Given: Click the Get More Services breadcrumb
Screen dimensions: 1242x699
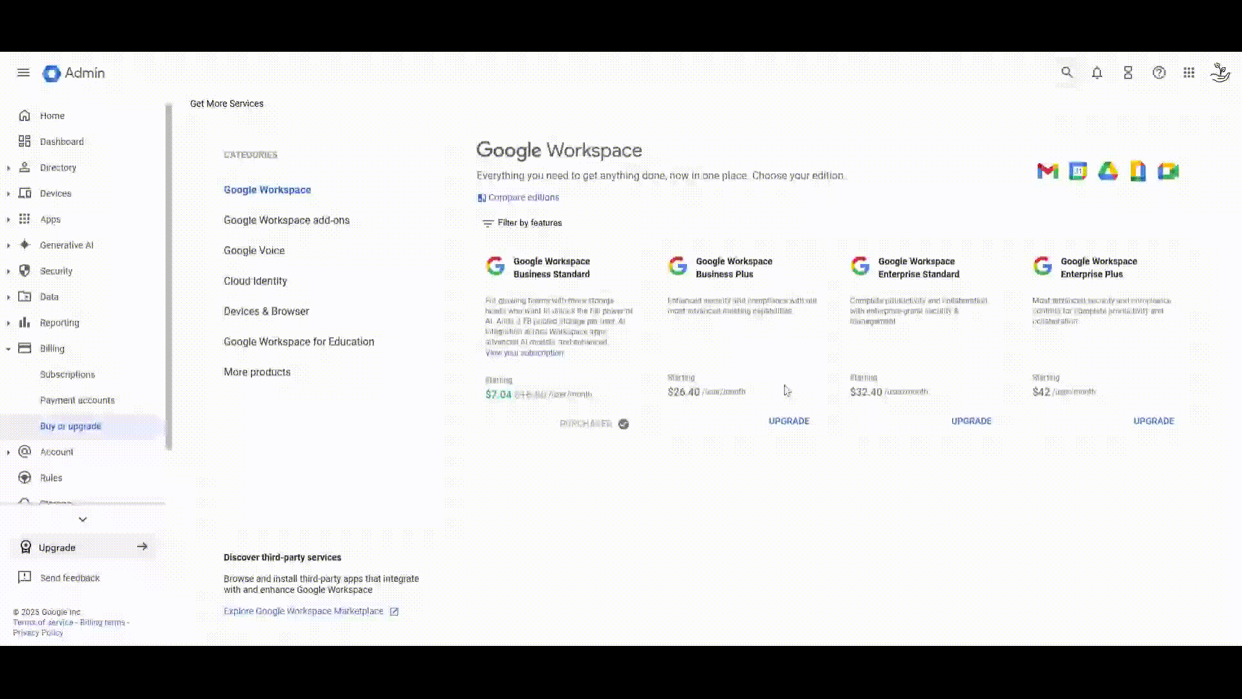Looking at the screenshot, I should tap(226, 104).
